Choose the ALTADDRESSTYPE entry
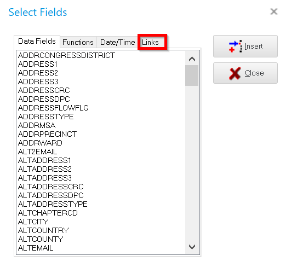 (x=53, y=204)
